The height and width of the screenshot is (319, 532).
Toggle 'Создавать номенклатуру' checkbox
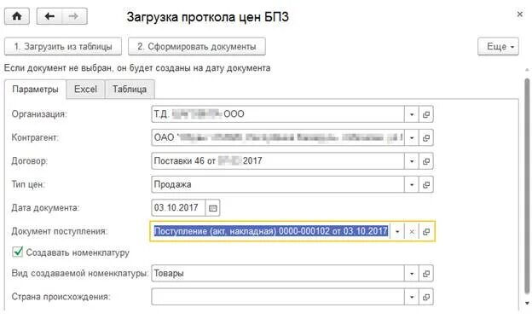coord(17,252)
